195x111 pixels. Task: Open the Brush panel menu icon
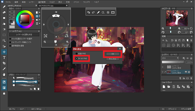click(39, 75)
